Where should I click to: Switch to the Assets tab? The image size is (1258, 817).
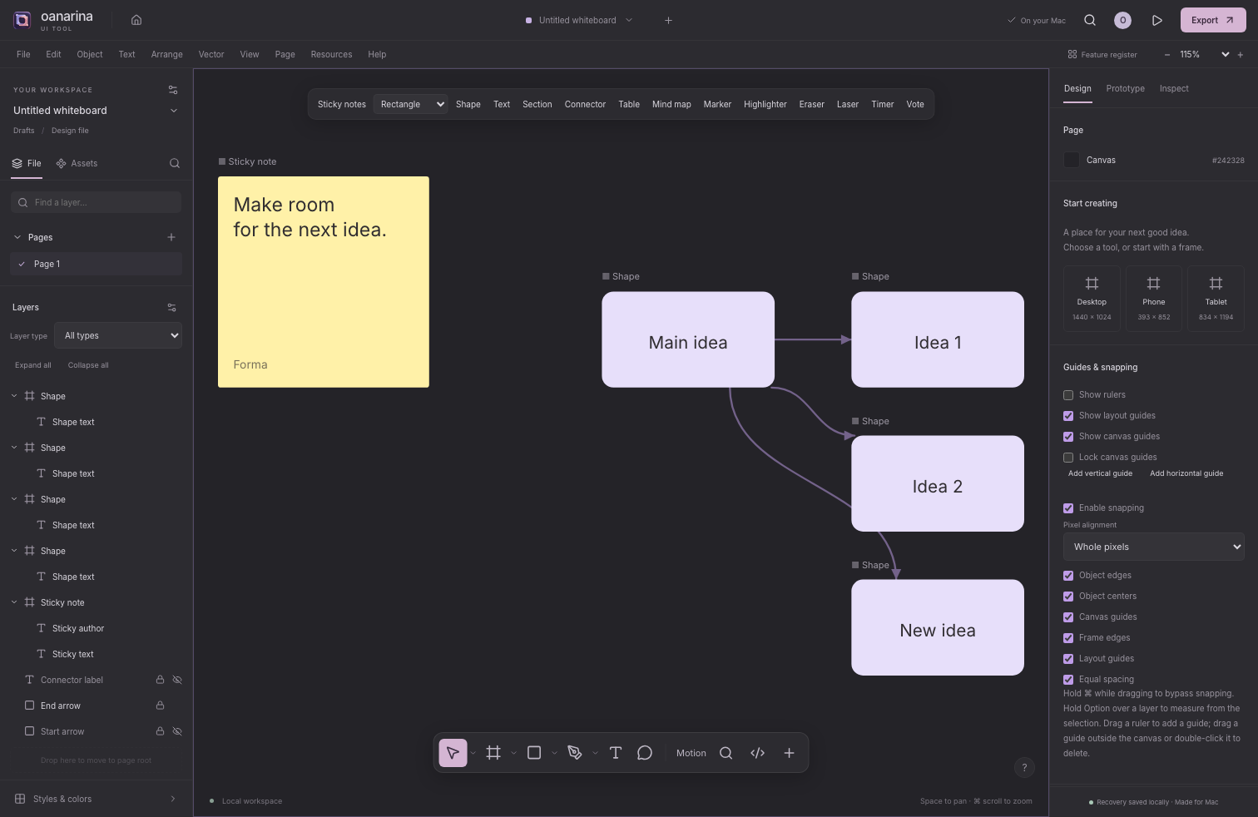point(77,163)
